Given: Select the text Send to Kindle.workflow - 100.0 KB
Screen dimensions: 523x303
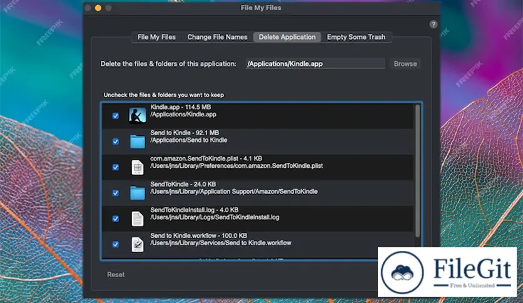Looking at the screenshot, I should tap(198, 235).
